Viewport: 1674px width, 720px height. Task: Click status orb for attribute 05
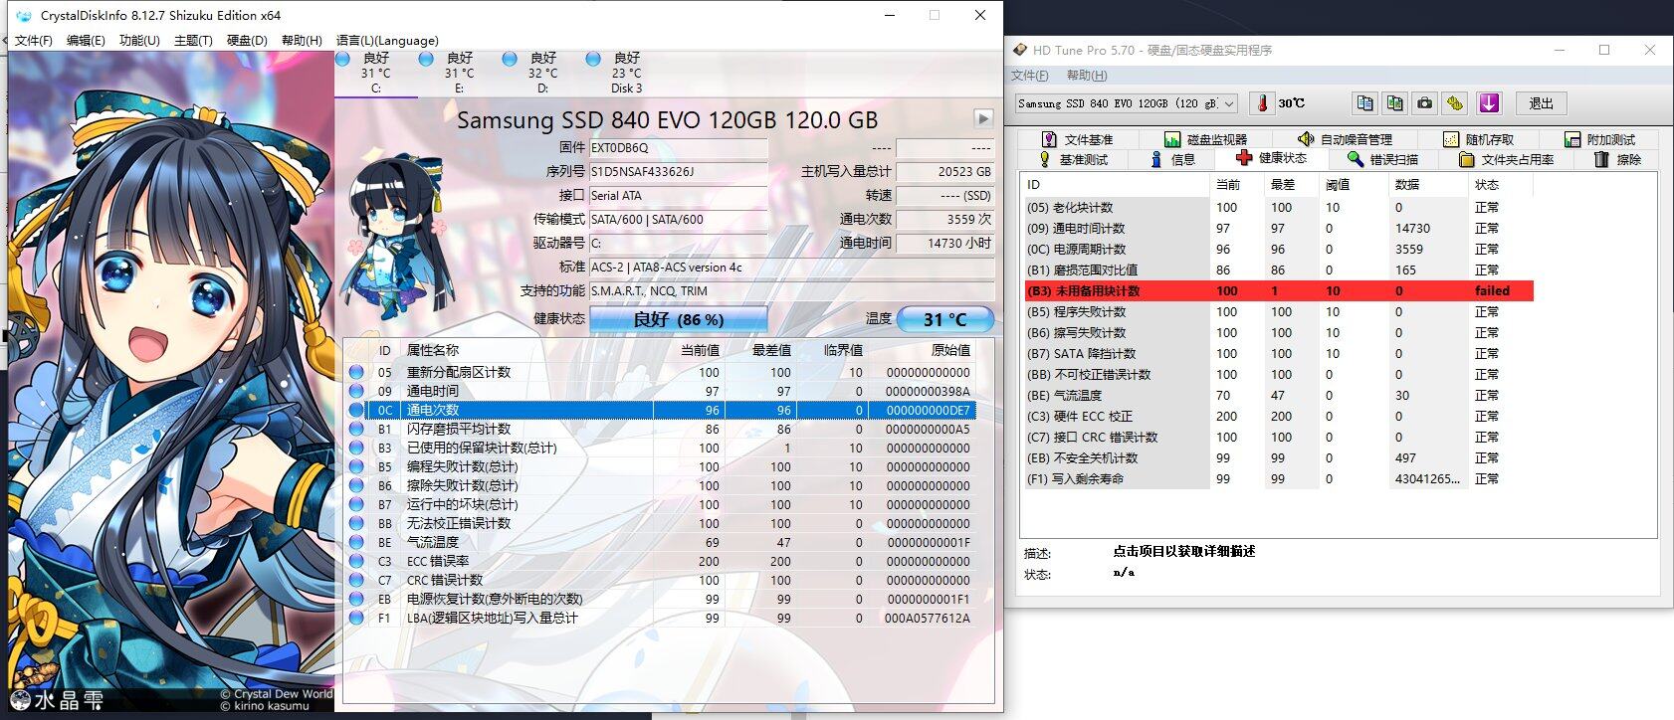[x=356, y=372]
